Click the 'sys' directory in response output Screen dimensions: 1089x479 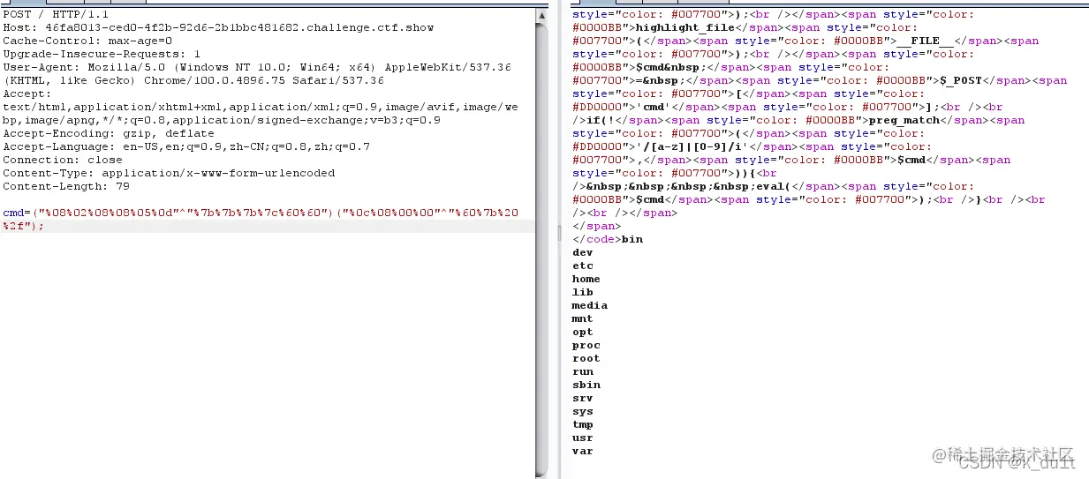(x=583, y=411)
